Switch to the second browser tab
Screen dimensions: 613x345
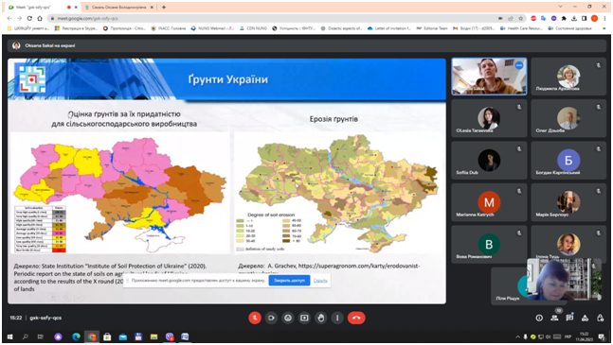(x=118, y=7)
